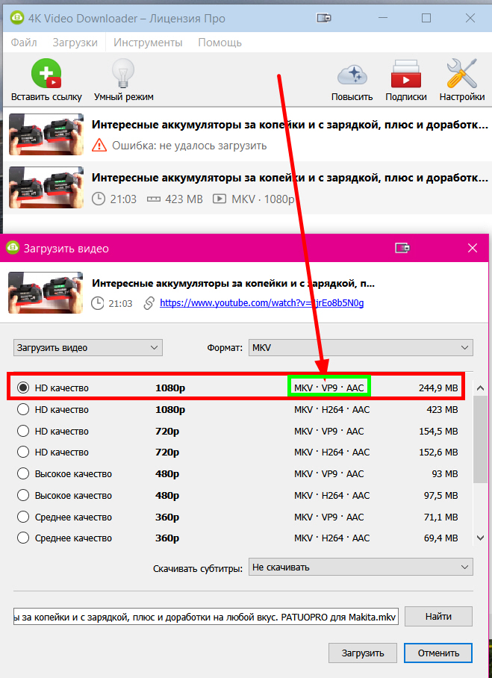Close the Загрузить видео dialog

(x=473, y=248)
